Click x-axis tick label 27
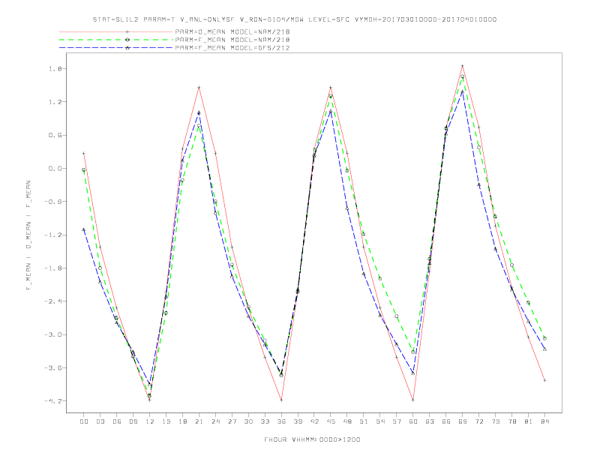594x459 pixels. (232, 421)
